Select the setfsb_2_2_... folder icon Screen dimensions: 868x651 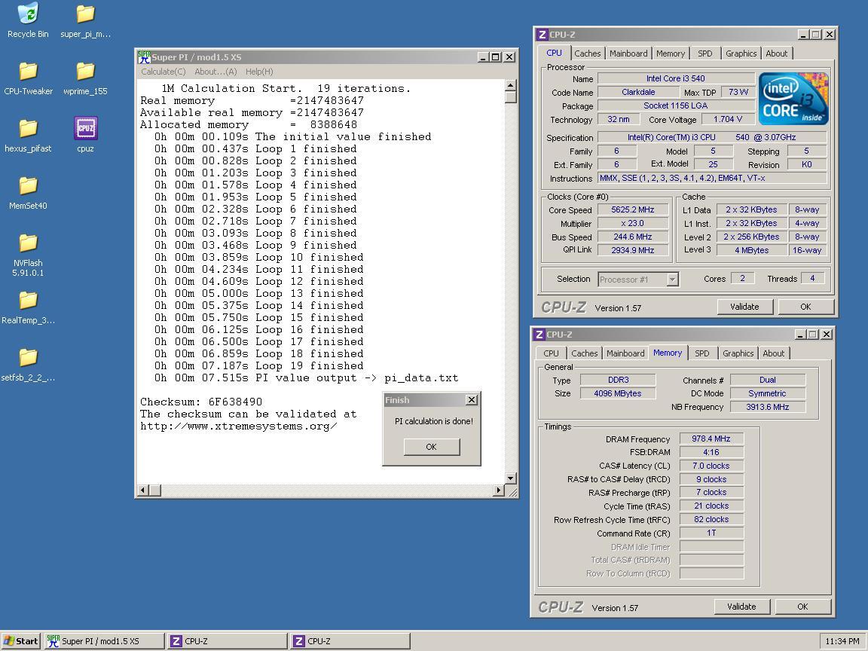pyautogui.click(x=28, y=365)
